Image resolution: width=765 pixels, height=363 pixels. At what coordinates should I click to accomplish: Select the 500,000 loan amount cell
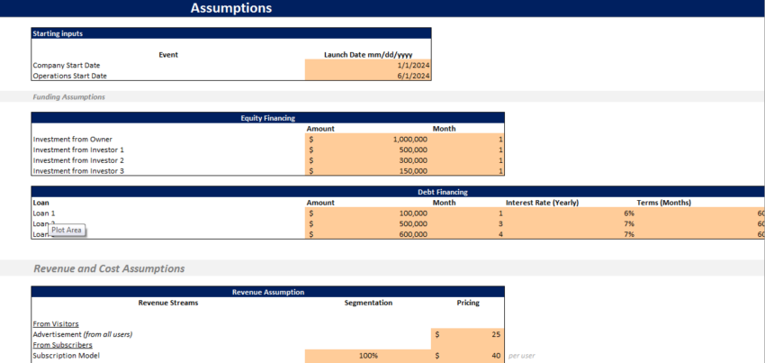point(368,223)
